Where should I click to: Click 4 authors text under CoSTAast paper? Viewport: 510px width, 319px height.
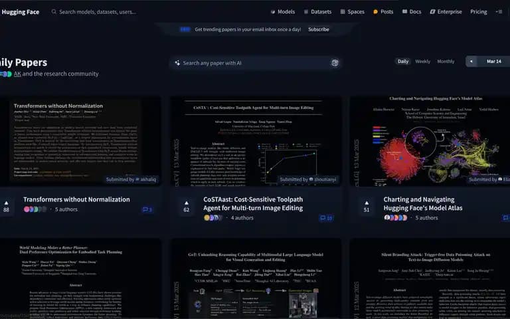(x=242, y=218)
